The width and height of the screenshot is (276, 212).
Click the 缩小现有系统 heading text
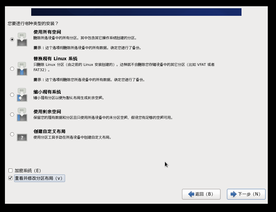click(47, 92)
